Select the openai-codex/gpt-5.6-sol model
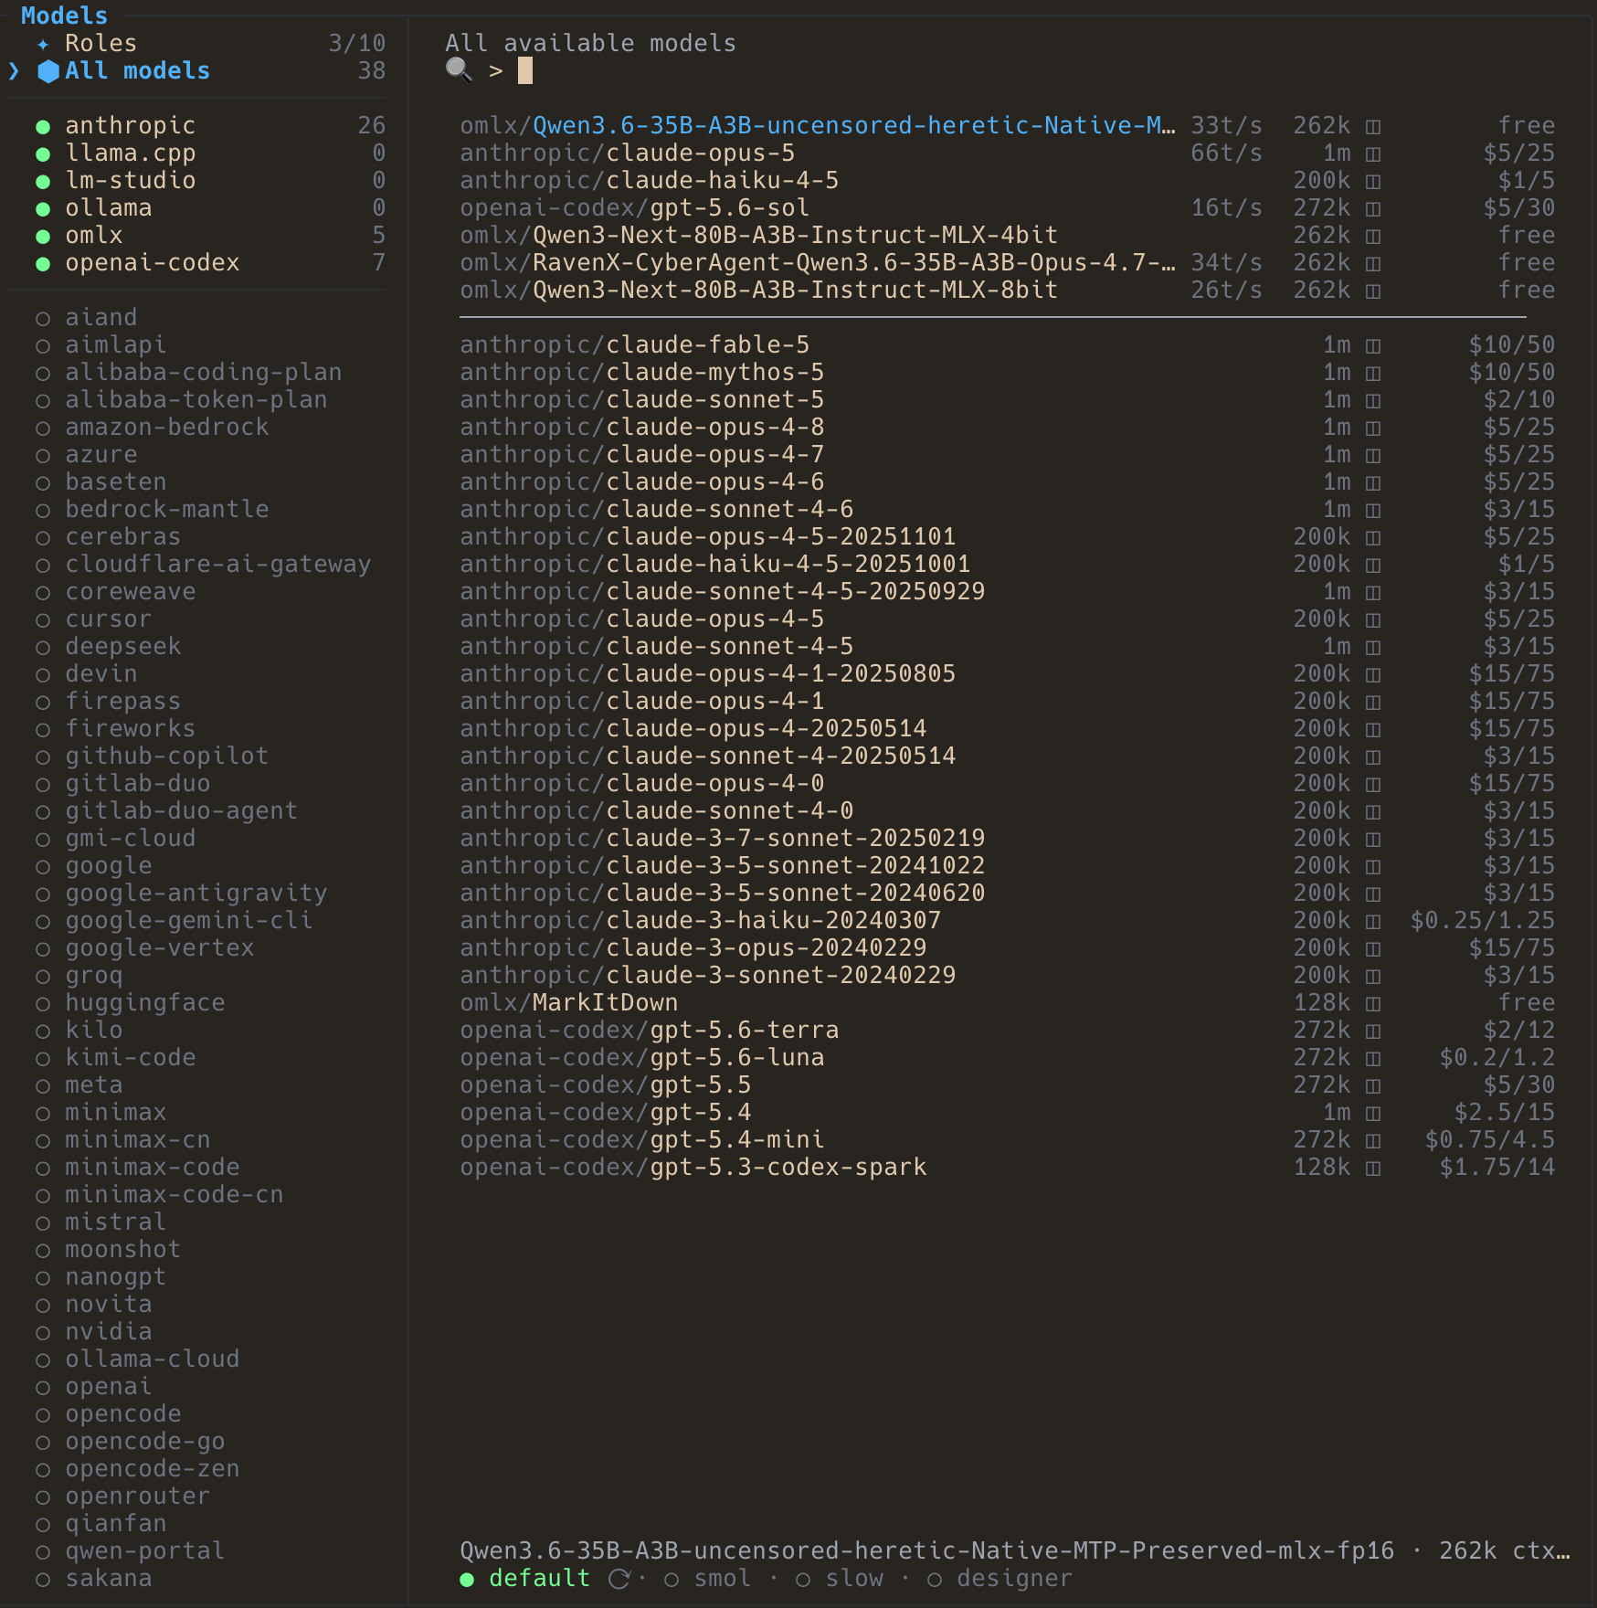This screenshot has height=1608, width=1597. pyautogui.click(x=1007, y=207)
